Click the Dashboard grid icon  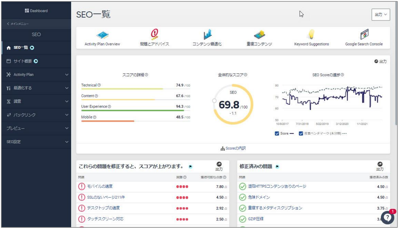point(27,11)
